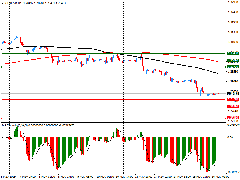This screenshot has height=180, width=240.
Task: Select the 6 May 2019 time axis label
Action: pos(8,177)
